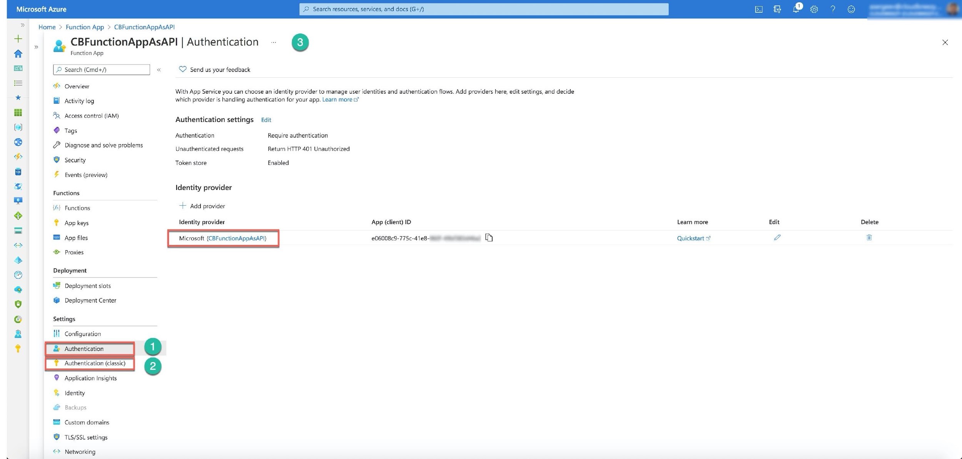Open Application Insights menu item

coord(90,378)
